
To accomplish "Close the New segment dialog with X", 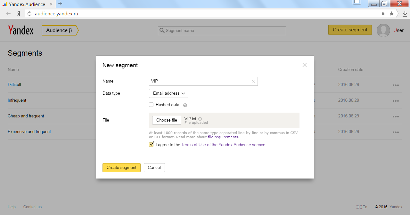I will click(x=305, y=65).
